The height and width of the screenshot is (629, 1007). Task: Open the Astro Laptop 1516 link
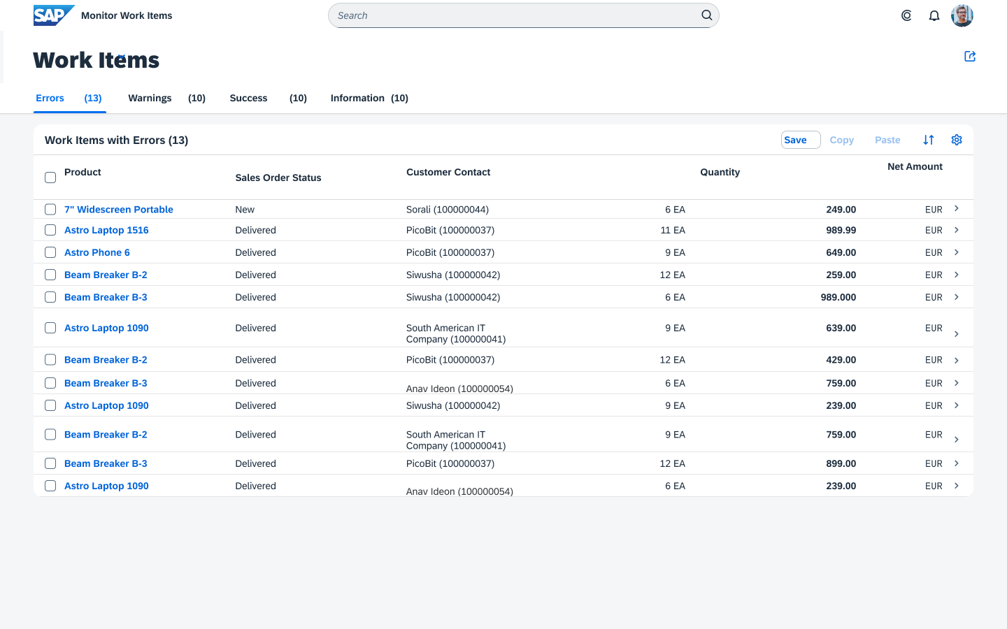(106, 230)
